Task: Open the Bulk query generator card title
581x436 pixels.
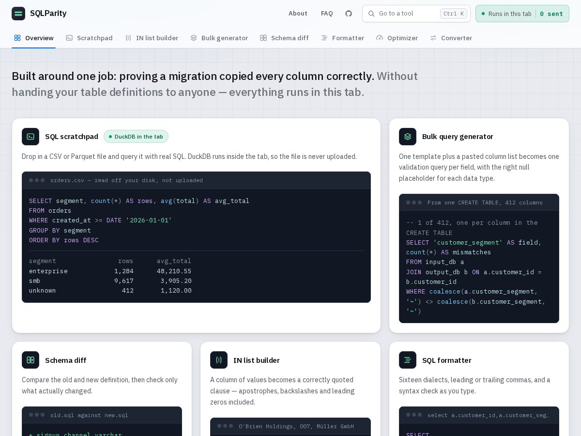Action: (x=458, y=137)
